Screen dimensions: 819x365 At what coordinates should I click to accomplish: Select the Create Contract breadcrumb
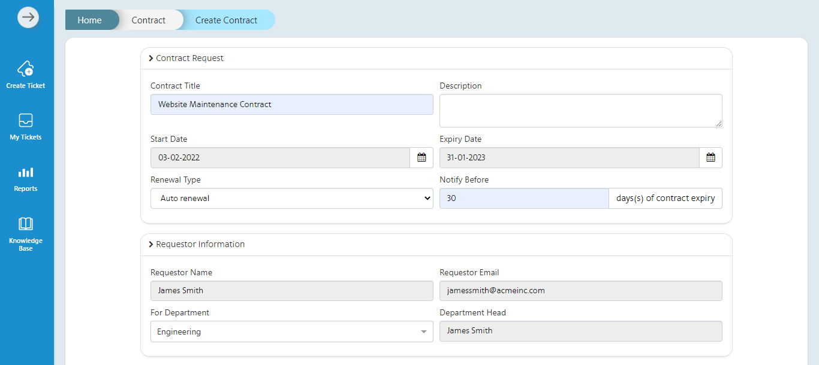226,20
